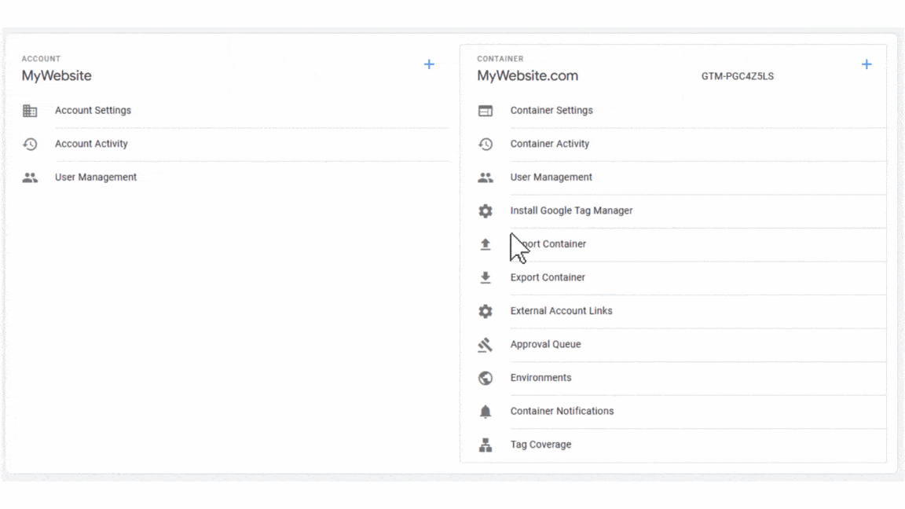Select Export Container option
Screen dimensions: 905x509
click(548, 277)
